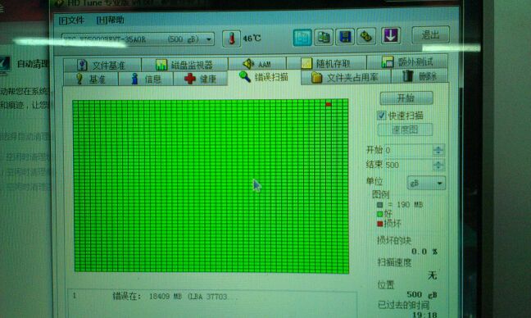This screenshot has width=531, height=318.
Task: Toggle the 快速扫描 quick scan checkbox
Action: [381, 116]
